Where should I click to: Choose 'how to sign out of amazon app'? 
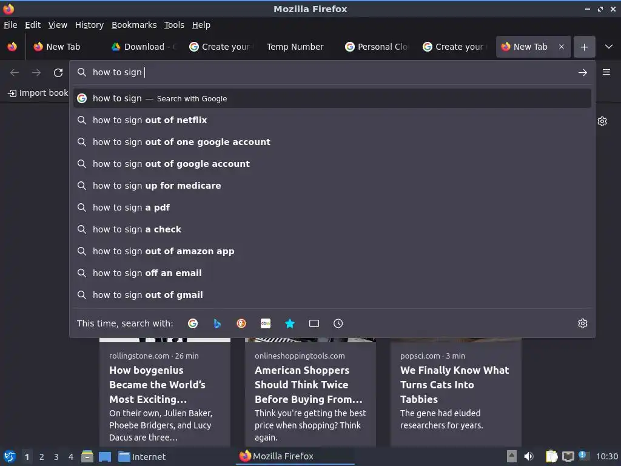click(332, 251)
